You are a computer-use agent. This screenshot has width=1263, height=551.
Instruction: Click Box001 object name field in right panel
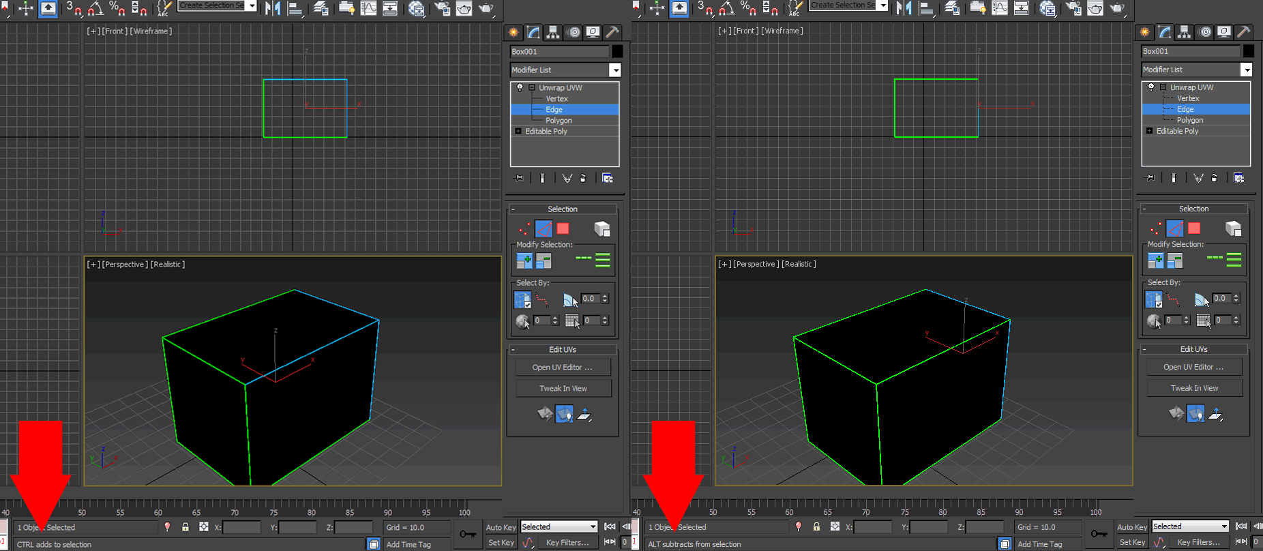1190,51
